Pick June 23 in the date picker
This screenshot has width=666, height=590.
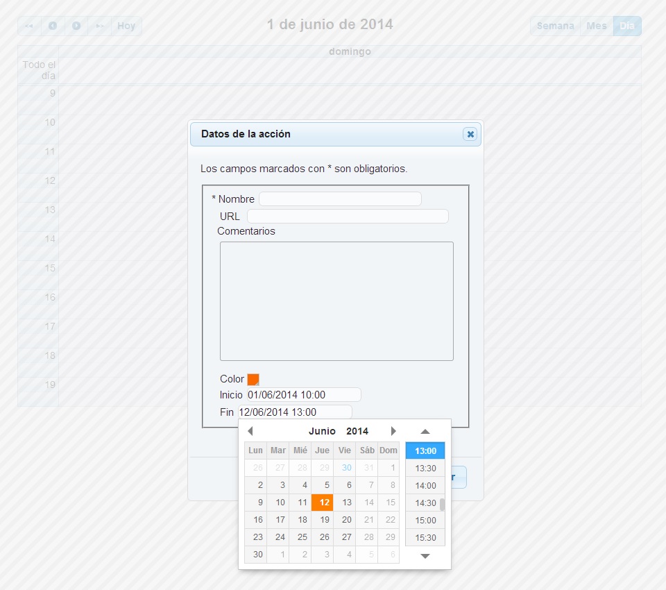pyautogui.click(x=256, y=537)
